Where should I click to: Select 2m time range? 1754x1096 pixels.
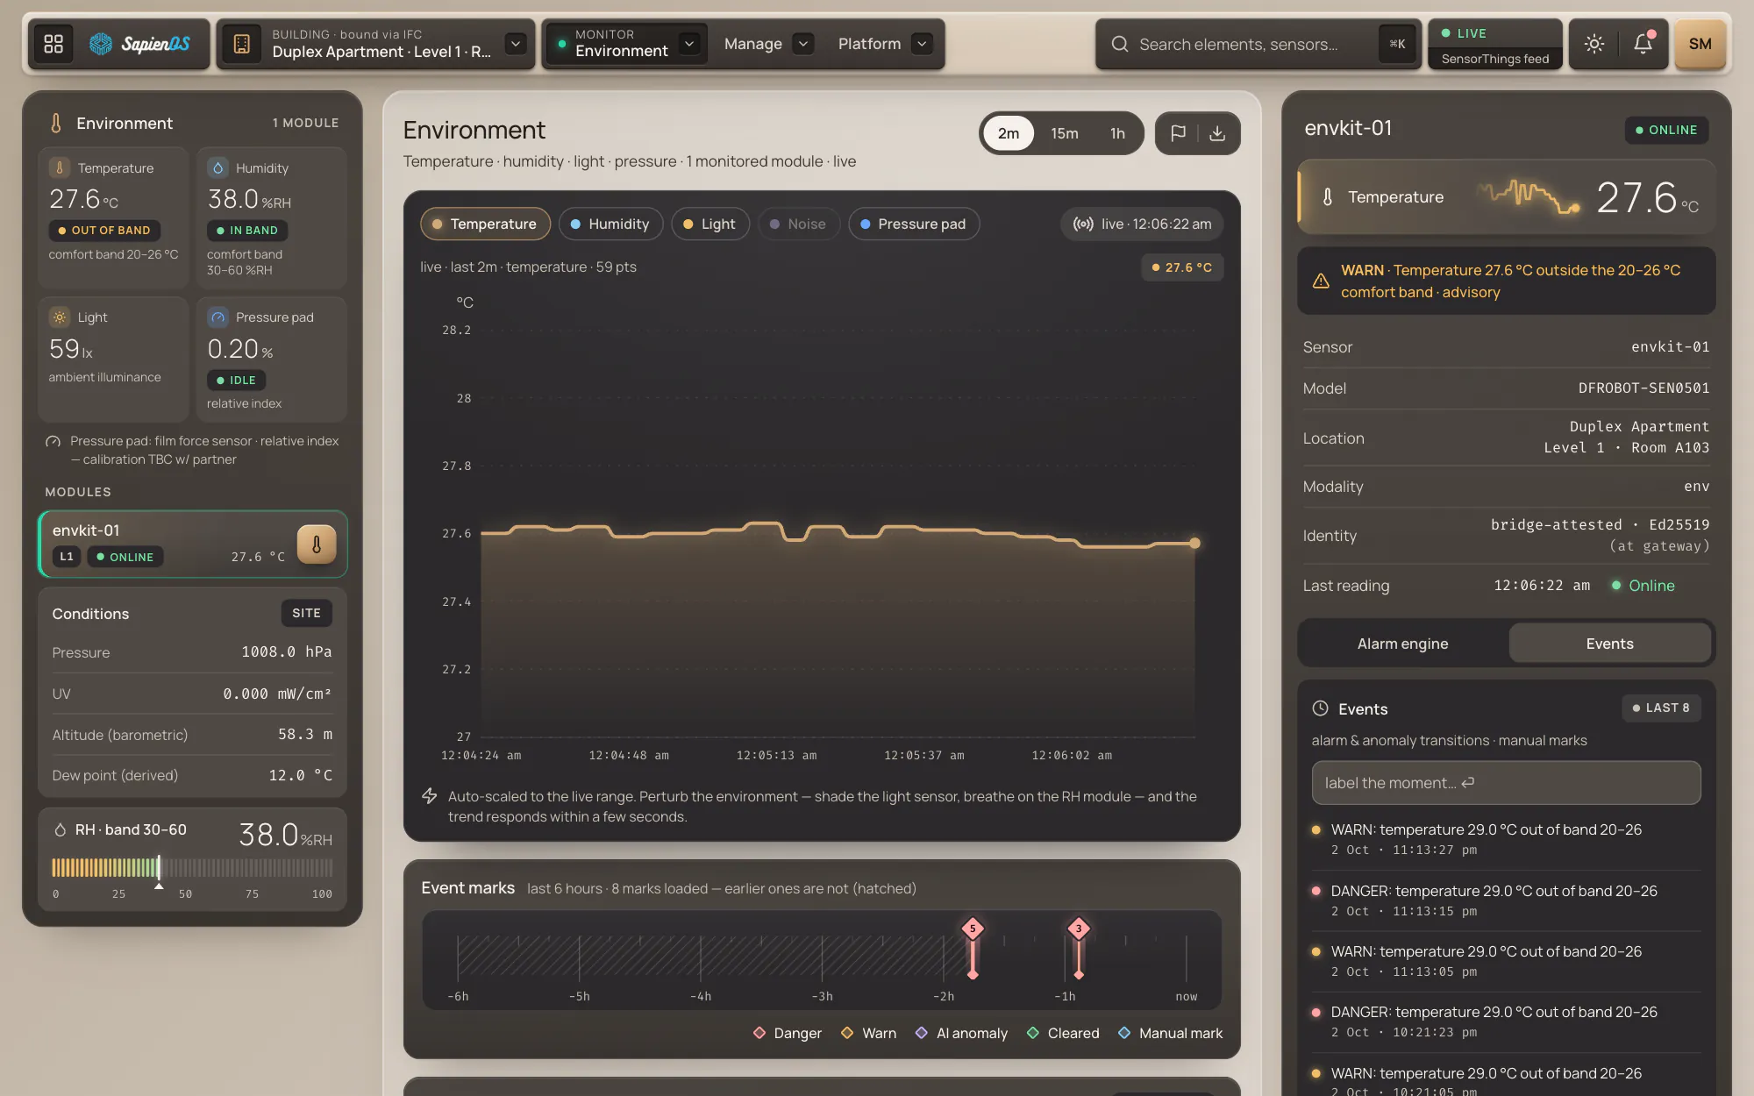click(x=1009, y=133)
